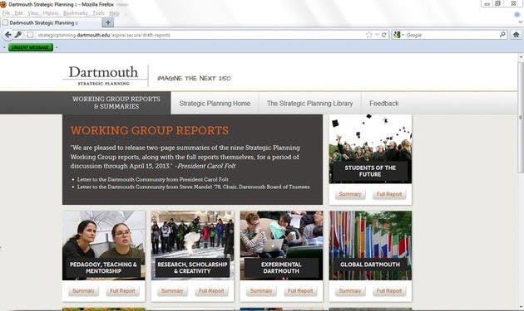This screenshot has width=524, height=311.
Task: Click the green Urgent Message toolbar button
Action: coord(31,47)
